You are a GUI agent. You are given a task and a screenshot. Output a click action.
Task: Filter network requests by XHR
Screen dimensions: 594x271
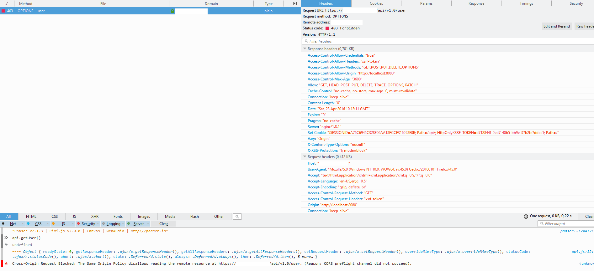click(95, 217)
